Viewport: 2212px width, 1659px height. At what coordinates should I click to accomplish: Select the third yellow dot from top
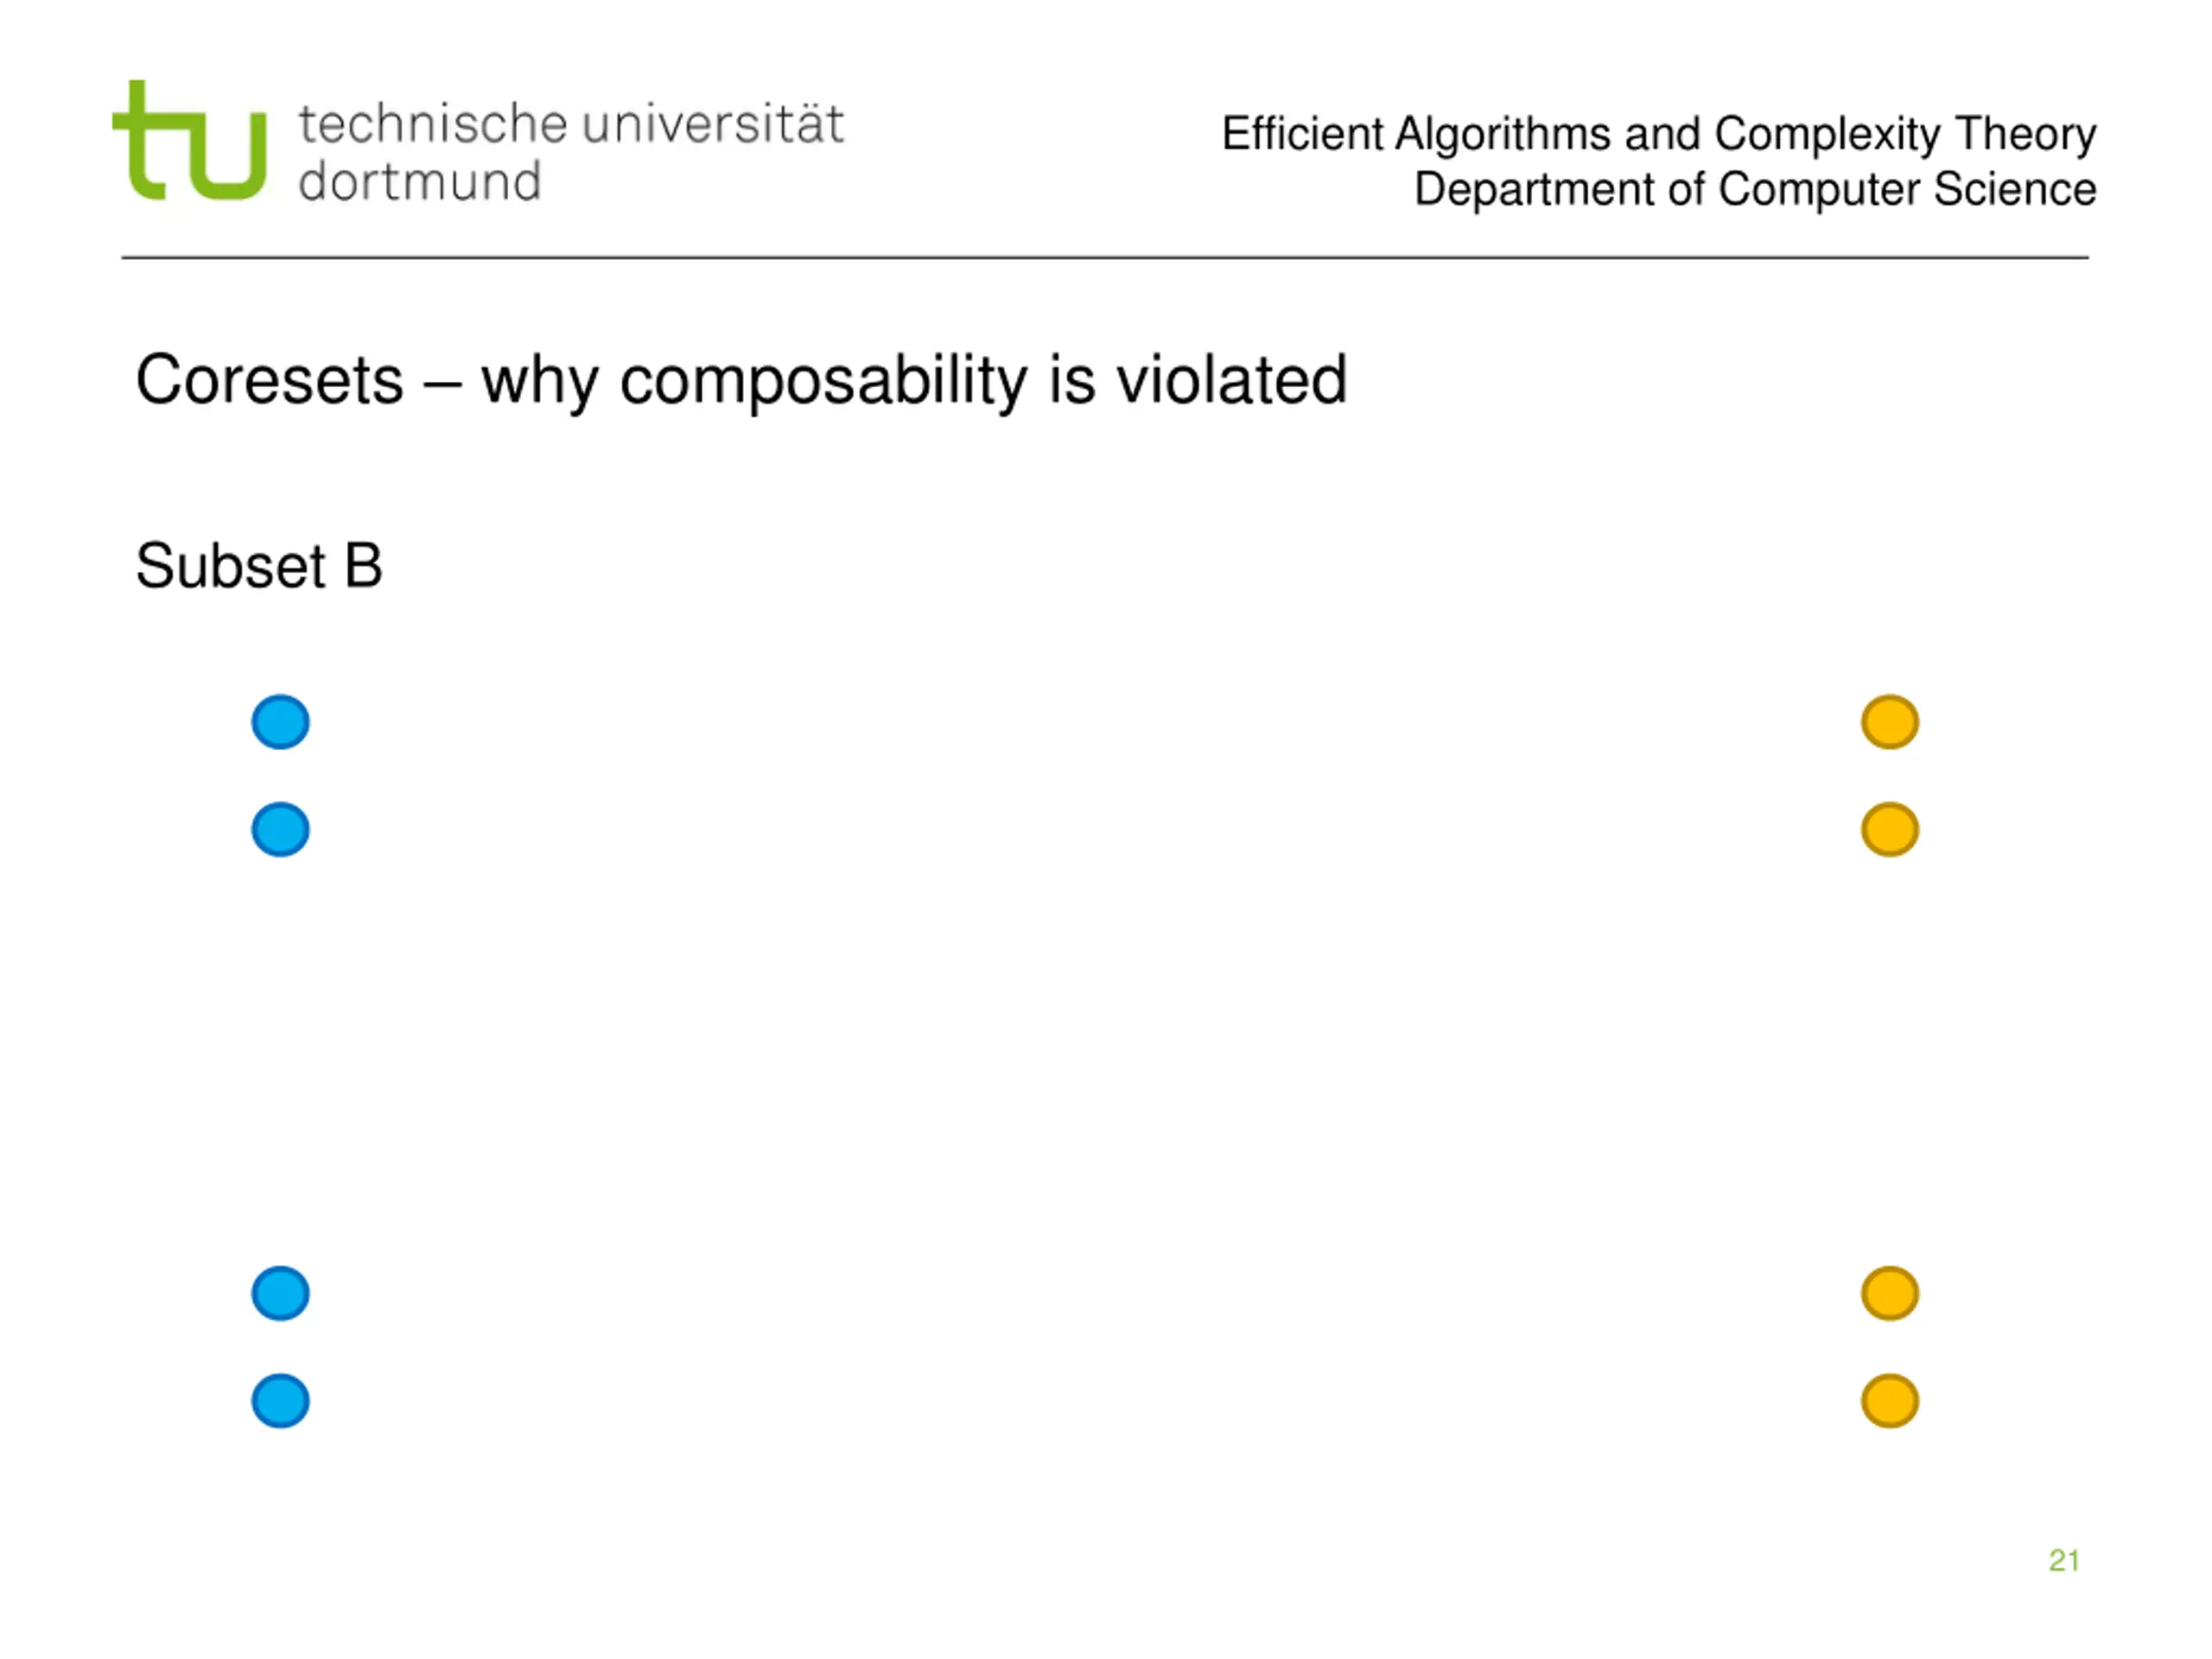click(1890, 1293)
